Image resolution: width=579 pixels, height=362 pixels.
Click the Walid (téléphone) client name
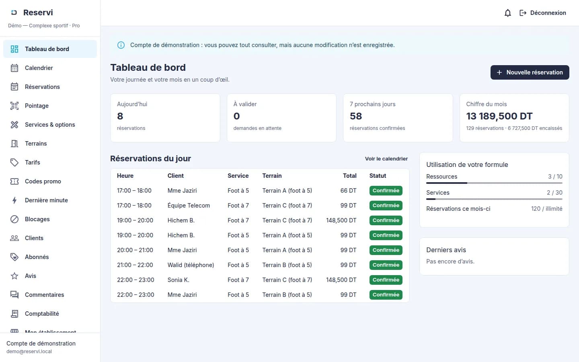click(191, 265)
